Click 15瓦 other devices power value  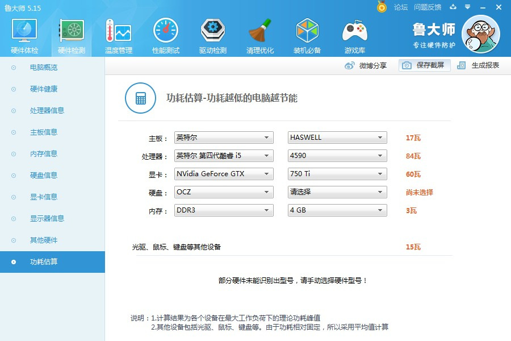point(413,247)
